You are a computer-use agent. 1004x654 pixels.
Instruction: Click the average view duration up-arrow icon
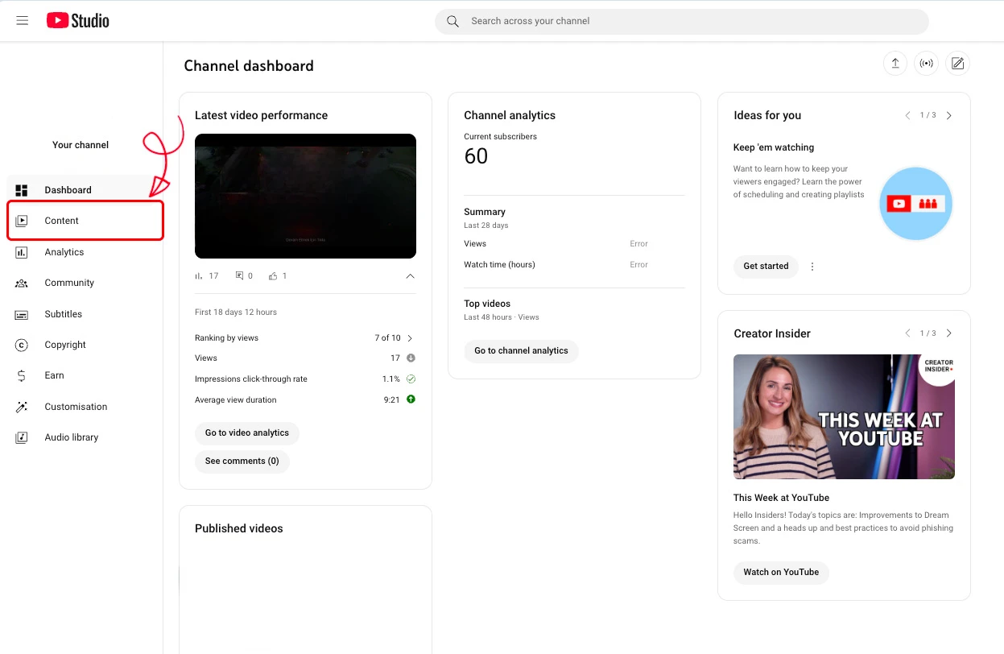411,399
